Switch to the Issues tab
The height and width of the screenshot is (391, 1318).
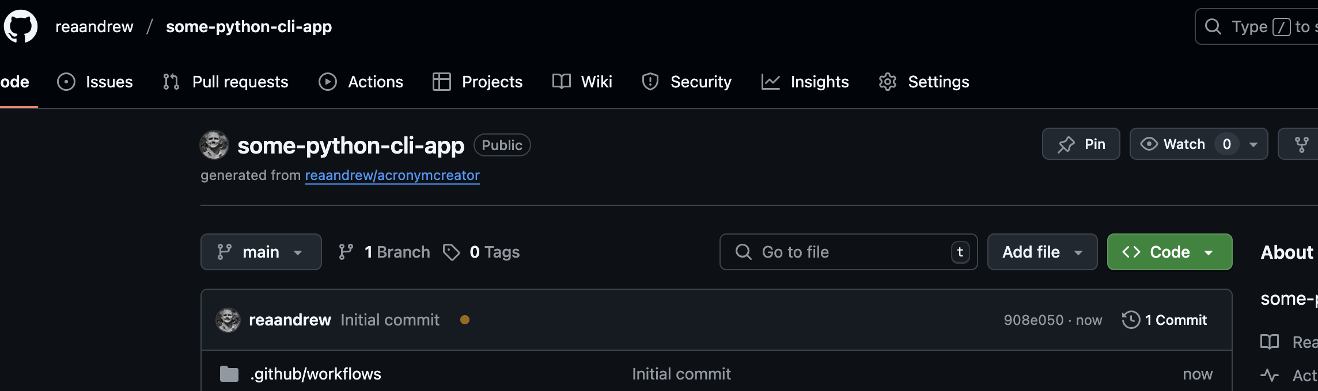click(x=95, y=82)
